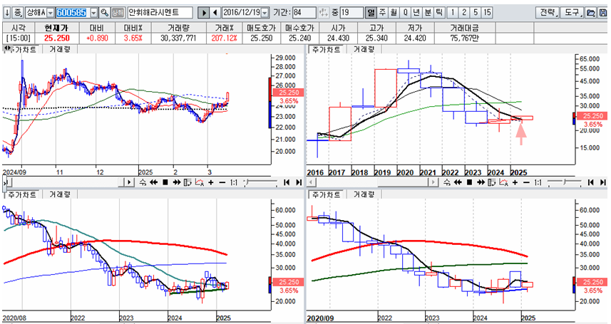611x324 pixels.
Task: Open the 전략 strategy menu
Action: click(x=548, y=13)
